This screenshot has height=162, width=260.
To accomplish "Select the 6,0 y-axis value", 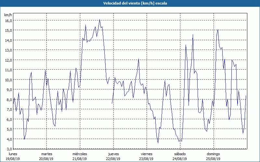I will tap(9, 119).
